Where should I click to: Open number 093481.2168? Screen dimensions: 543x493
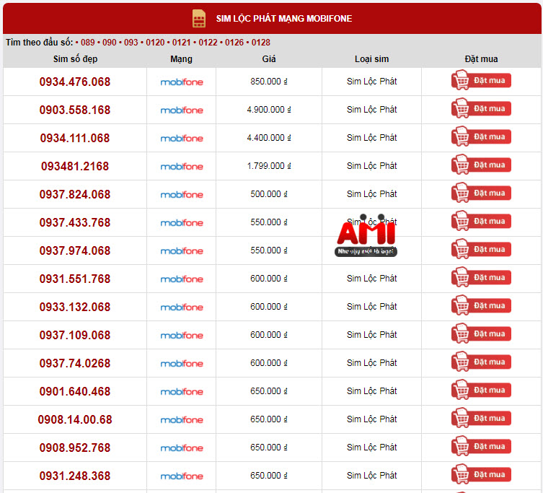[75, 166]
